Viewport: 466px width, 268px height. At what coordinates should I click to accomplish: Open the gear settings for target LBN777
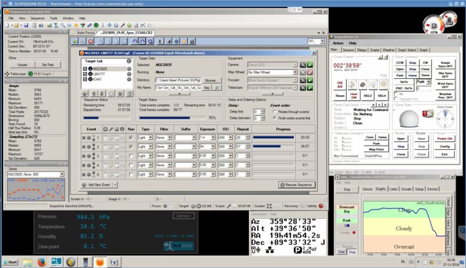click(x=129, y=74)
